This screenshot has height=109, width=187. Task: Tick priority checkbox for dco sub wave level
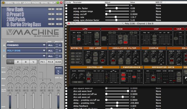point(66,91)
